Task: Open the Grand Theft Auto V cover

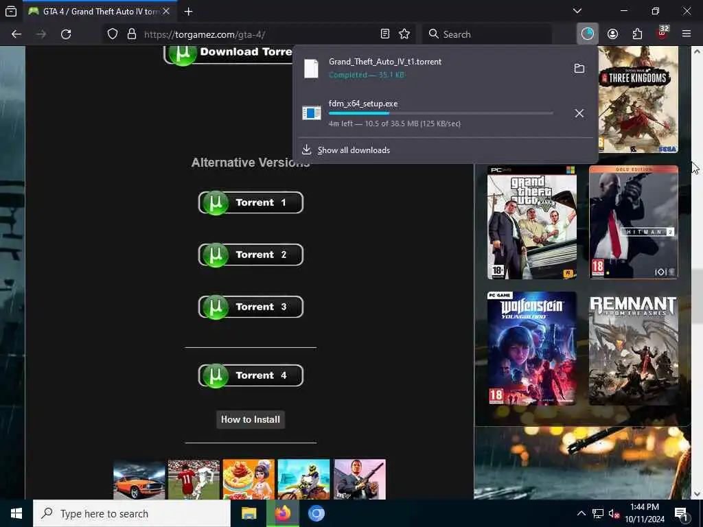Action: (532, 222)
